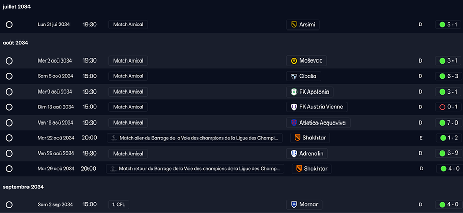Click the août 2034 month header

(15, 43)
